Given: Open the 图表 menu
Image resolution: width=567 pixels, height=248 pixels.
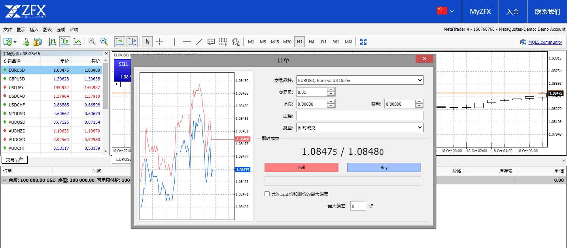Looking at the screenshot, I should pos(47,30).
